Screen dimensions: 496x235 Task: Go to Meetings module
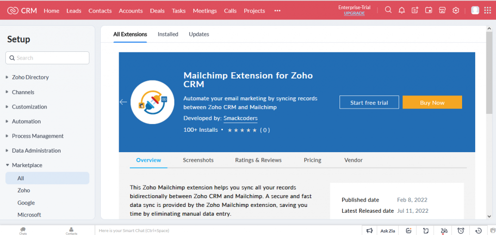tap(205, 11)
